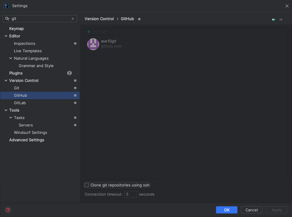Click project icon on Git row
292x217 pixels.
[75, 88]
